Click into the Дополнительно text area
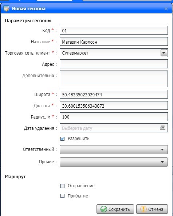173x216 pixels. point(114,79)
